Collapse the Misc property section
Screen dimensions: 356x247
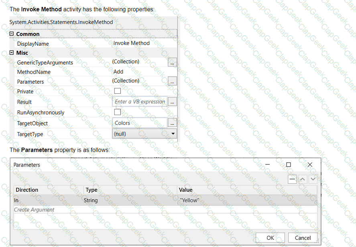(x=12, y=52)
